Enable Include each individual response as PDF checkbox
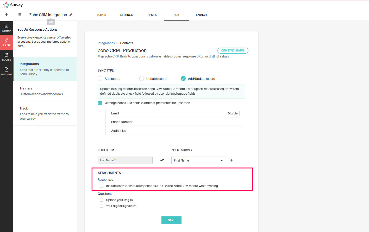The height and width of the screenshot is (232, 369). [102, 186]
